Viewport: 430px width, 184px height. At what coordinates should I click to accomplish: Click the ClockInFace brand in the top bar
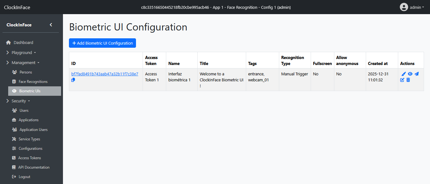[17, 7]
